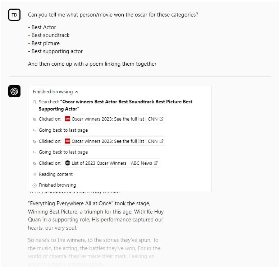Open the List of 2023 Oscar Winners link
This screenshot has height=267, width=279.
click(x=111, y=163)
